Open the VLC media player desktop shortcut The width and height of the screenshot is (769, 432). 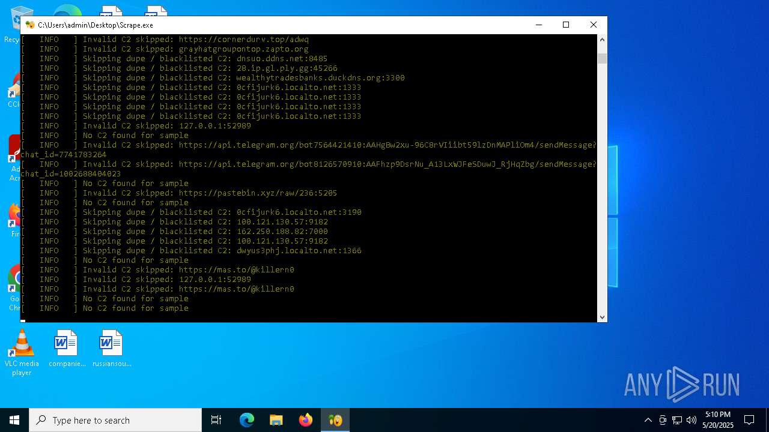click(x=22, y=353)
